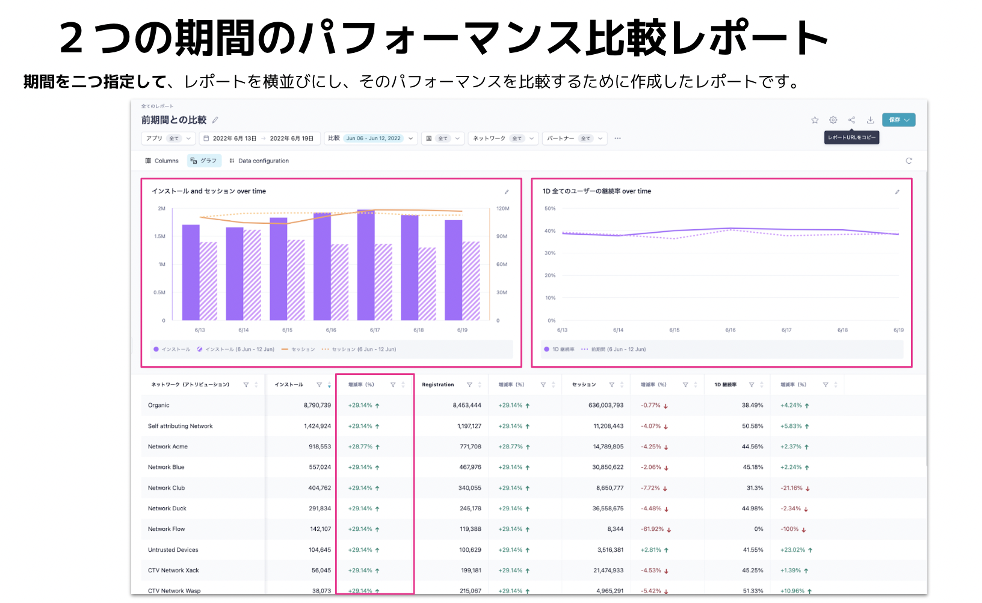Open report settings gear icon
The width and height of the screenshot is (982, 603).
click(x=833, y=120)
